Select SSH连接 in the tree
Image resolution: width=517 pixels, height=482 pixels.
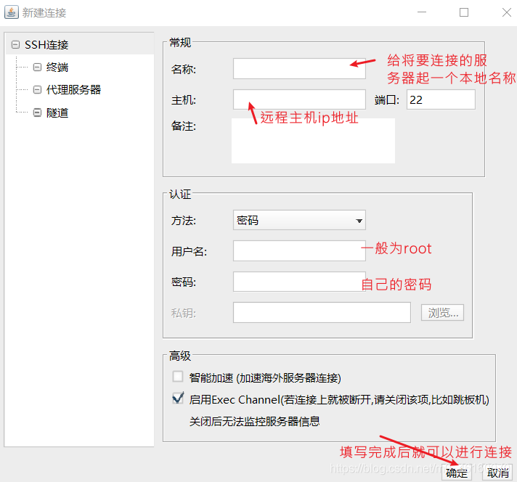(x=46, y=44)
